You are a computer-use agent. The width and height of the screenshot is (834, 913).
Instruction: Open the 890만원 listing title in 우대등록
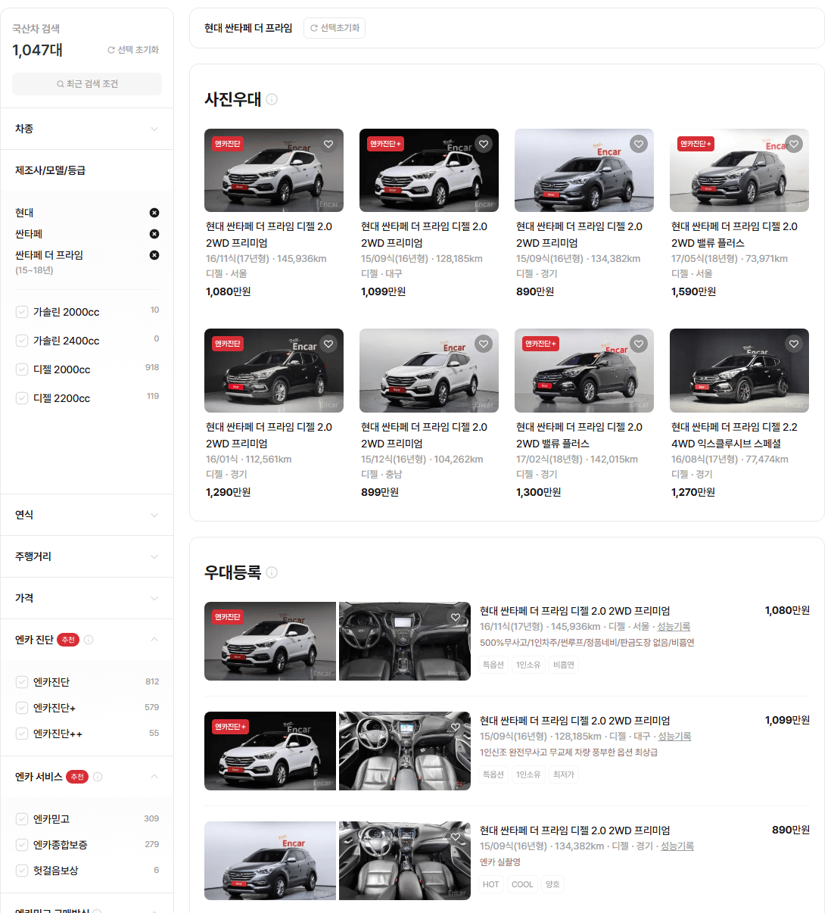[x=575, y=830]
